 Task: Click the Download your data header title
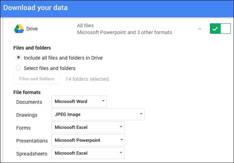tap(35, 8)
